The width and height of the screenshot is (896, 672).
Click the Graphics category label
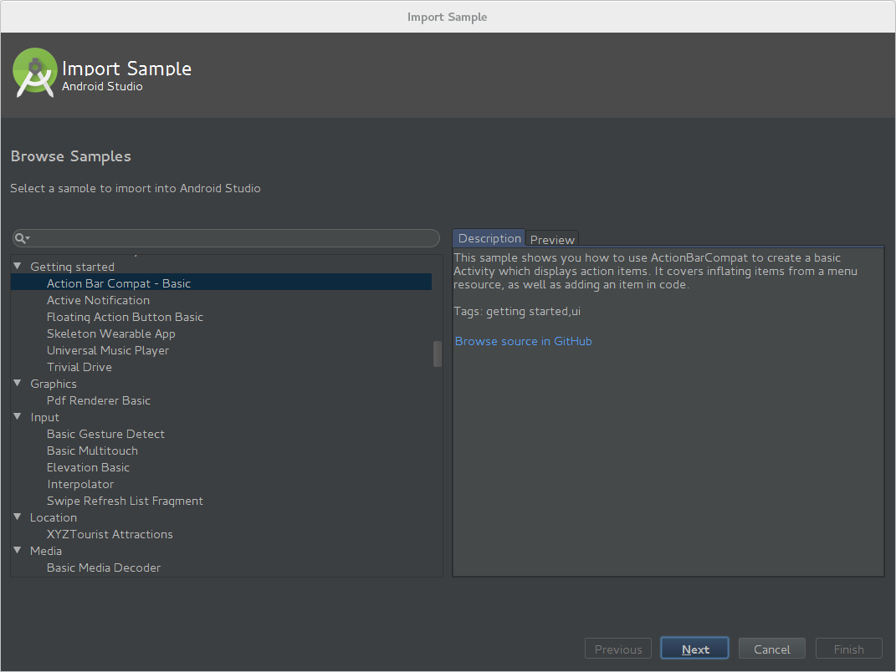coord(54,384)
